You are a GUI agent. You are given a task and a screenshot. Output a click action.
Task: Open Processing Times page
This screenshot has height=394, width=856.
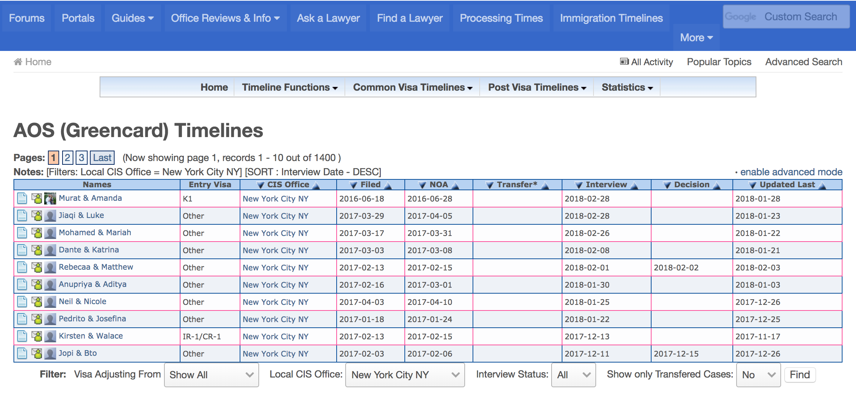pos(501,18)
